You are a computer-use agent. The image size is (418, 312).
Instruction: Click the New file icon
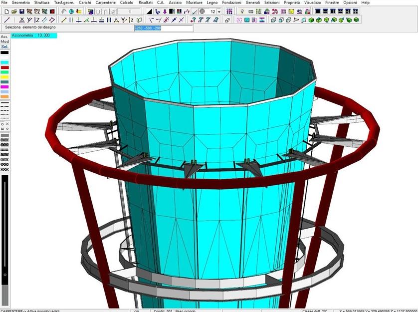(6, 11)
